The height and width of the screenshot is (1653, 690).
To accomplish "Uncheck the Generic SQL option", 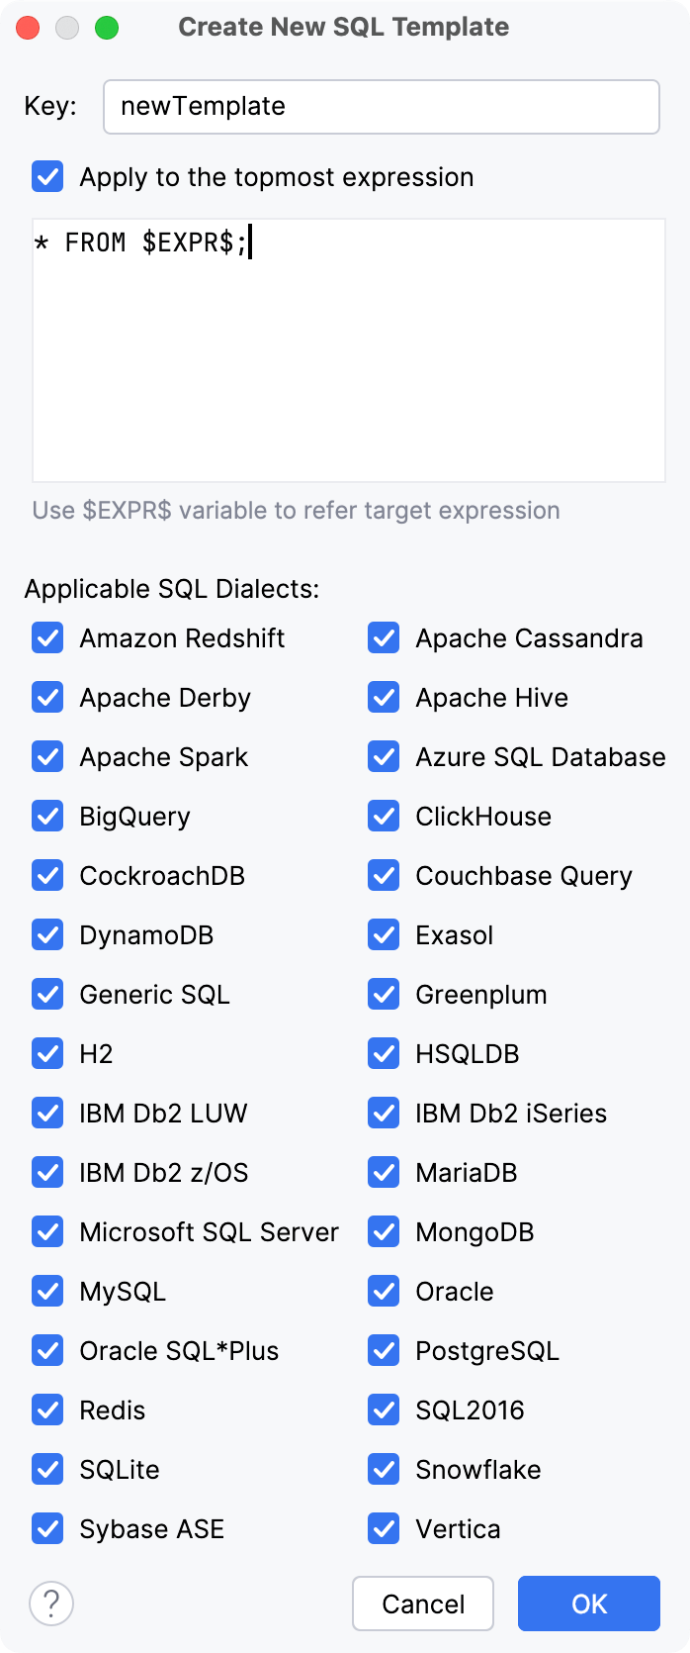I will (x=46, y=994).
